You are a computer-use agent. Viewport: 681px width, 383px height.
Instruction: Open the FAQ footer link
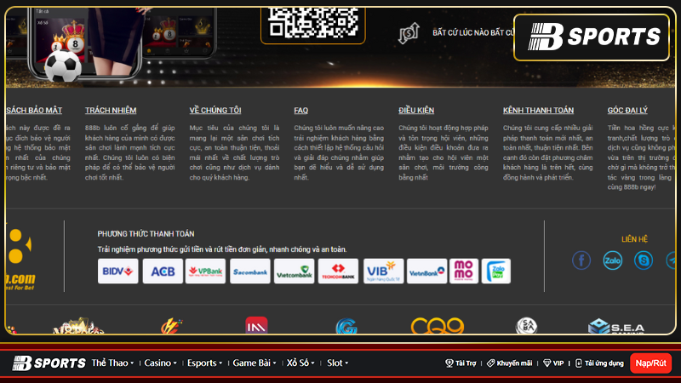click(x=301, y=111)
